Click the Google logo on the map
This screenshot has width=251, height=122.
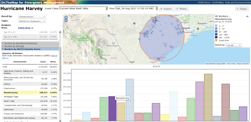point(68,62)
